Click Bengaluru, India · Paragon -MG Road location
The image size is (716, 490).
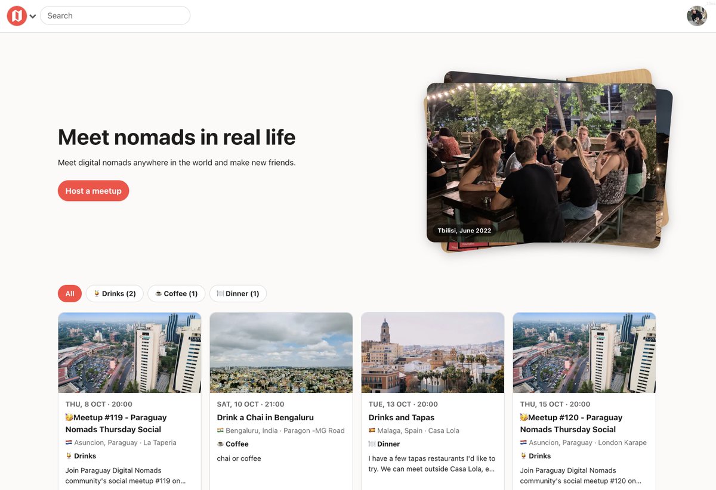point(281,430)
